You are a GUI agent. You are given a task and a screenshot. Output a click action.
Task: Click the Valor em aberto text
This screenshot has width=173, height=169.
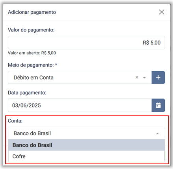click(x=32, y=53)
